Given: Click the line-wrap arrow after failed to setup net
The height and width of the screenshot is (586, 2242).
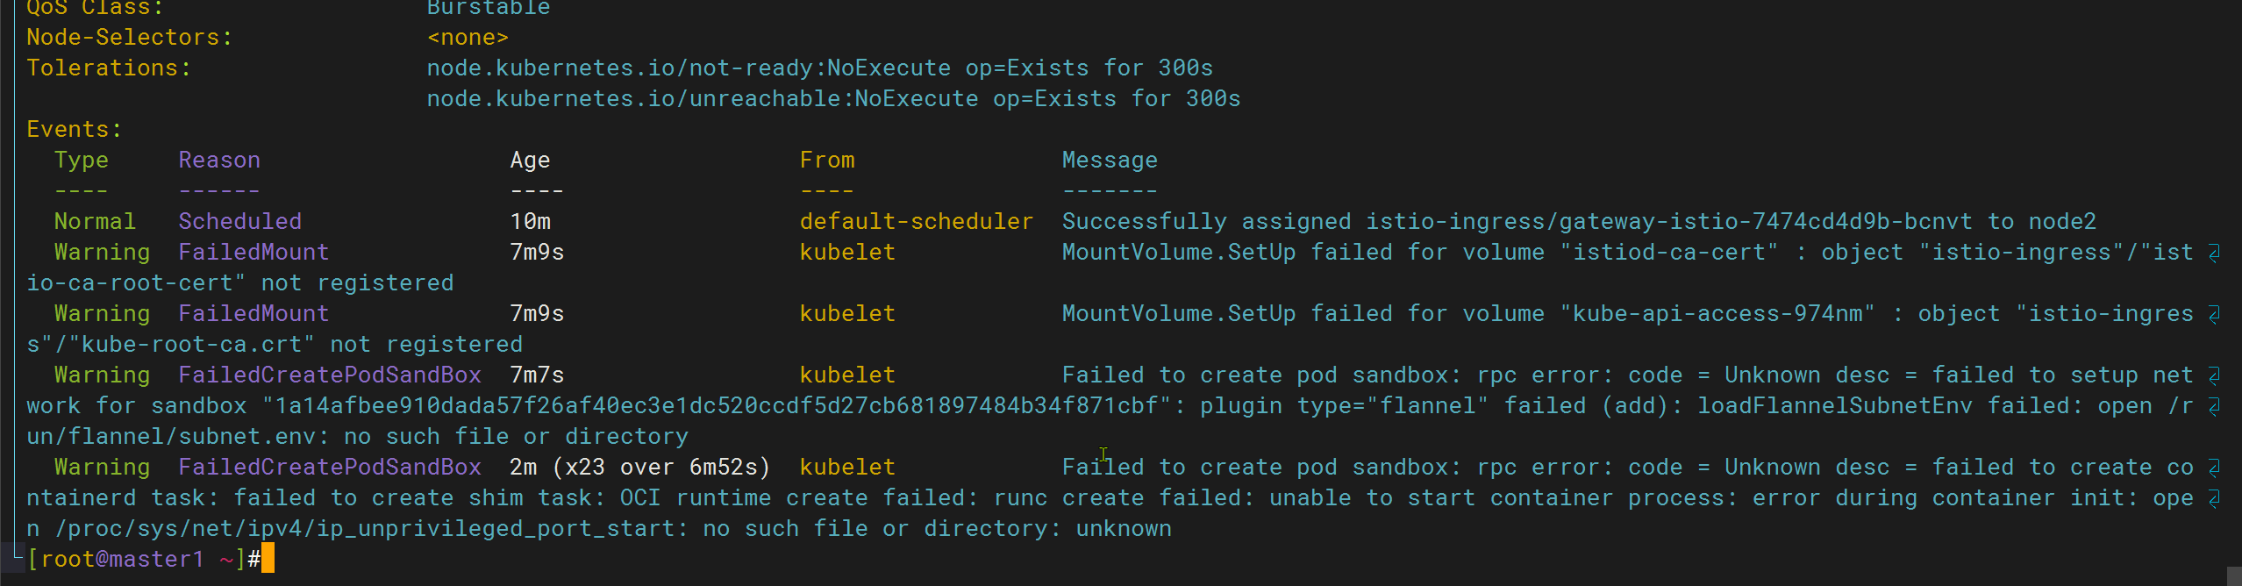Looking at the screenshot, I should pos(2213,375).
